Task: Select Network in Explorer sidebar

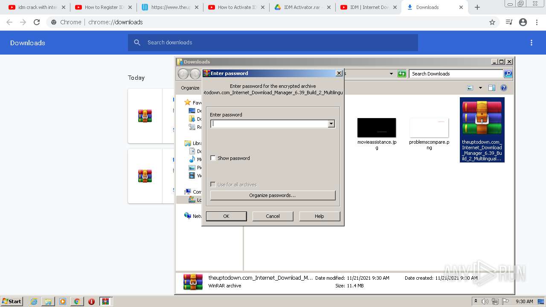Action: point(188,216)
